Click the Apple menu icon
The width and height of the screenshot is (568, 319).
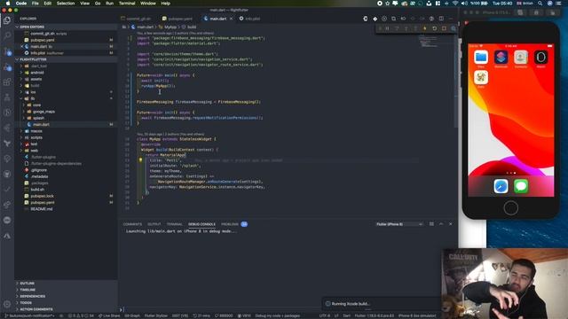pyautogui.click(x=8, y=4)
